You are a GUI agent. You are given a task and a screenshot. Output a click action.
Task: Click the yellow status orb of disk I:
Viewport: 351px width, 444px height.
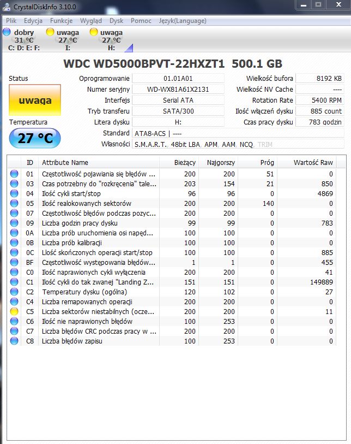(x=50, y=32)
